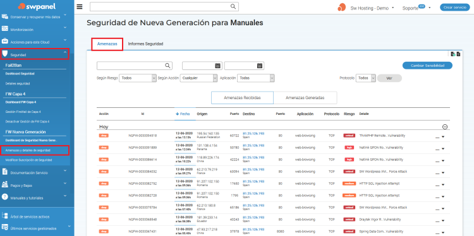Image resolution: width=474 pixels, height=236 pixels.
Task: Click the magnifier in the threats search field
Action: [167, 66]
